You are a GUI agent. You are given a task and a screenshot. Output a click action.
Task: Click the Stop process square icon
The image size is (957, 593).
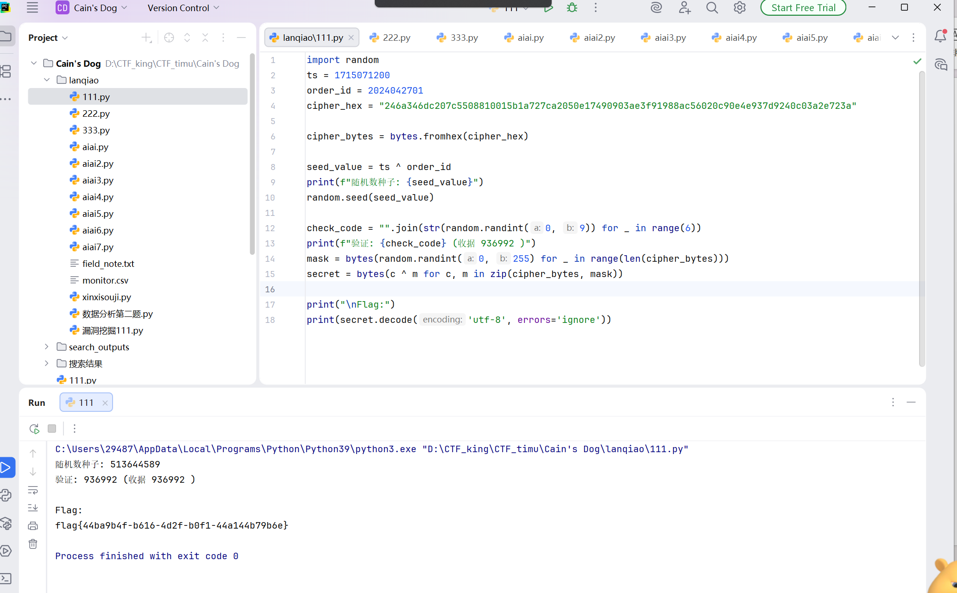pyautogui.click(x=52, y=429)
